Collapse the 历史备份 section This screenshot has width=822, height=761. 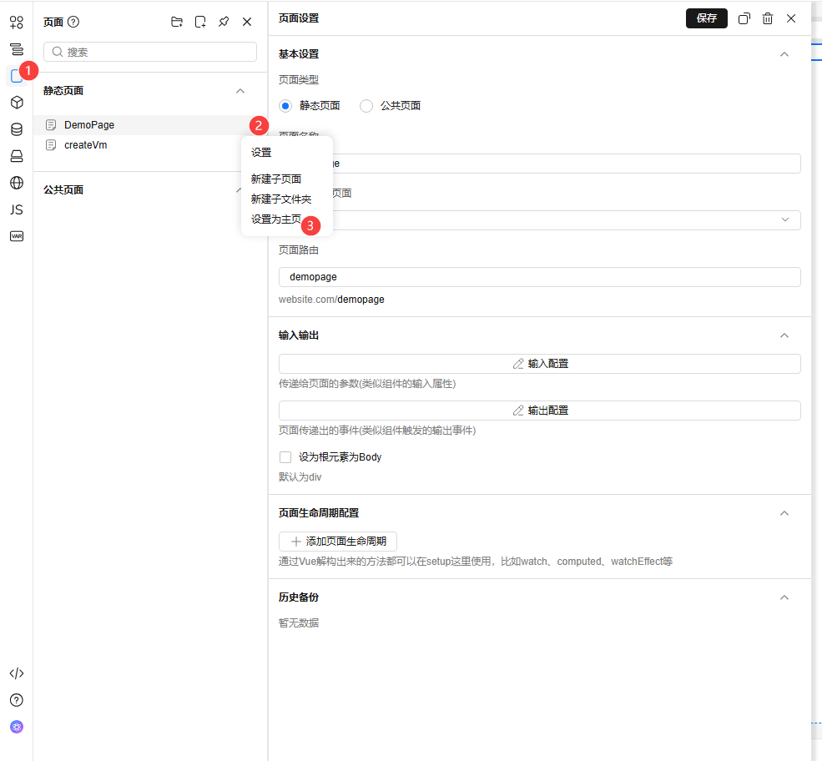pyautogui.click(x=784, y=597)
